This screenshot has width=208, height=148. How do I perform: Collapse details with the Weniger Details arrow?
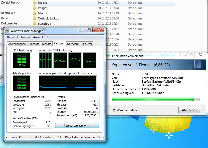(114, 110)
